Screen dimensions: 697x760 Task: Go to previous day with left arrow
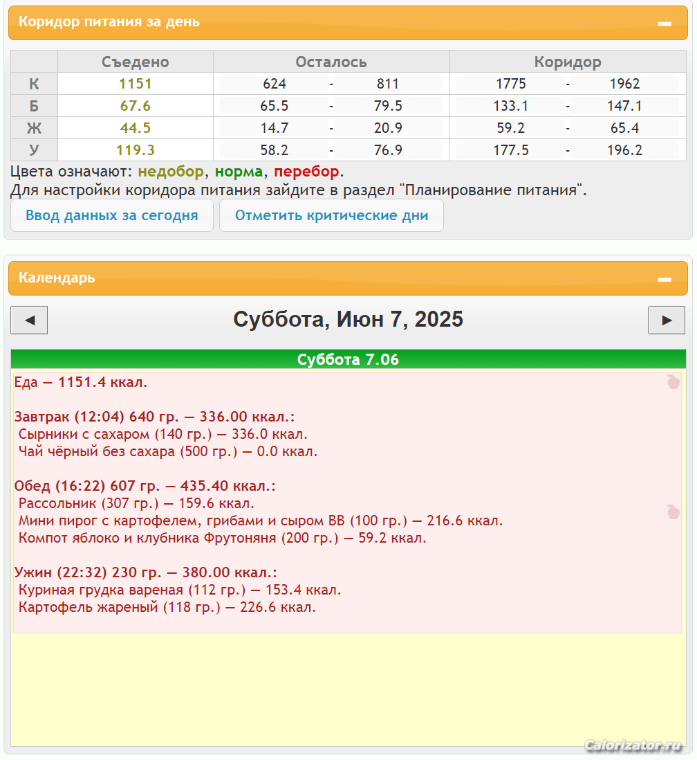point(29,320)
